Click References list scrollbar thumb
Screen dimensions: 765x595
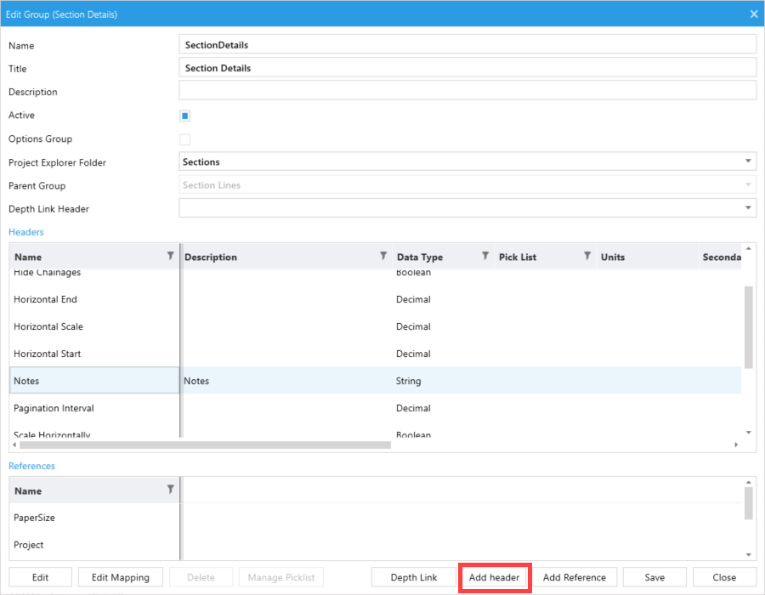tap(748, 503)
